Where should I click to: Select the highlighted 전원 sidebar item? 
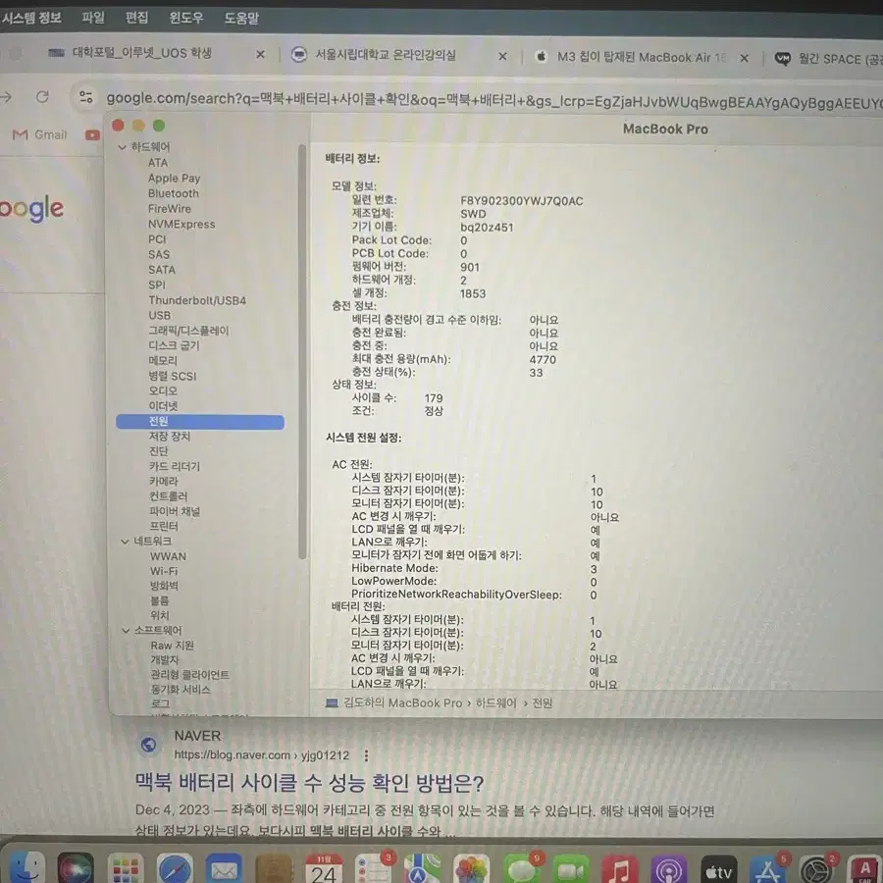click(200, 421)
